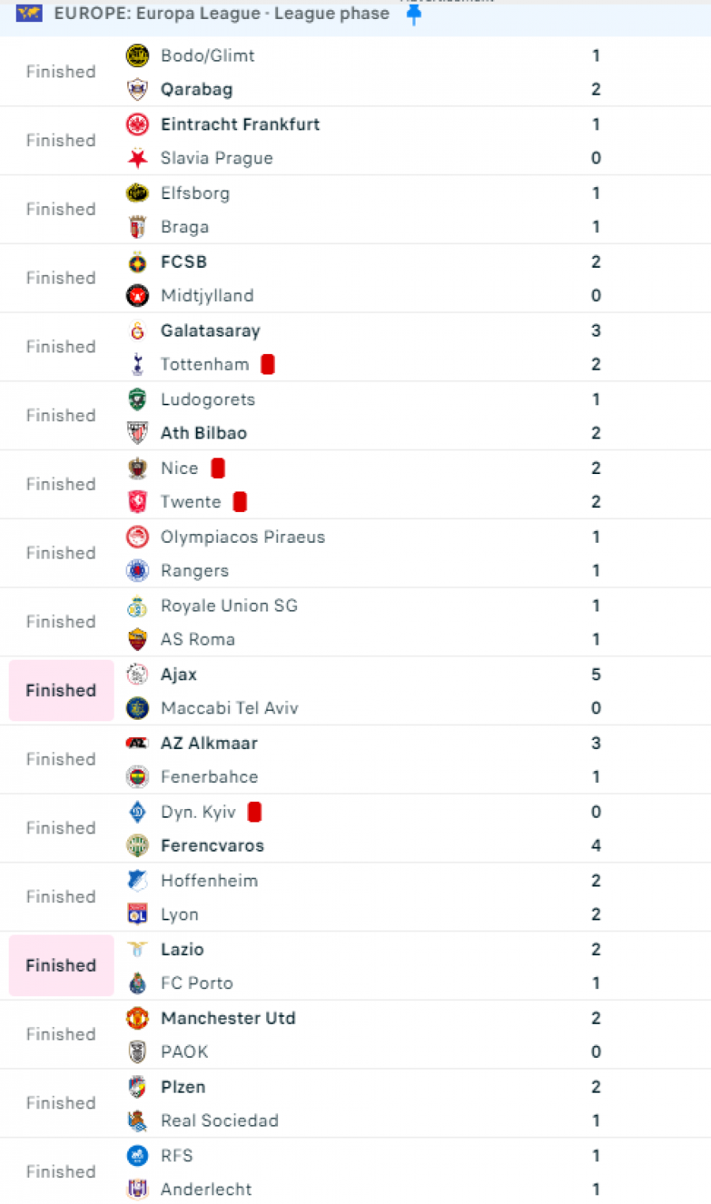Click the Manchester Utd crest icon
711x1204 pixels.
[137, 1018]
